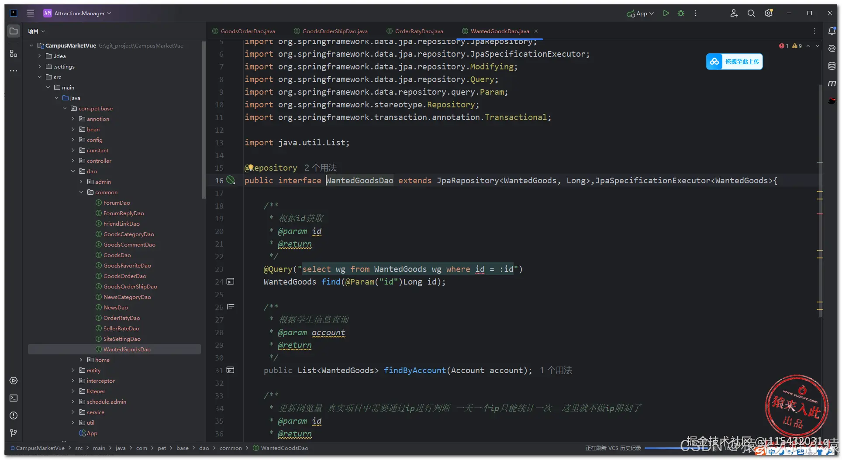Image resolution: width=842 pixels, height=460 pixels.
Task: Switch to the OrderRatyDao.java tab
Action: coord(415,31)
